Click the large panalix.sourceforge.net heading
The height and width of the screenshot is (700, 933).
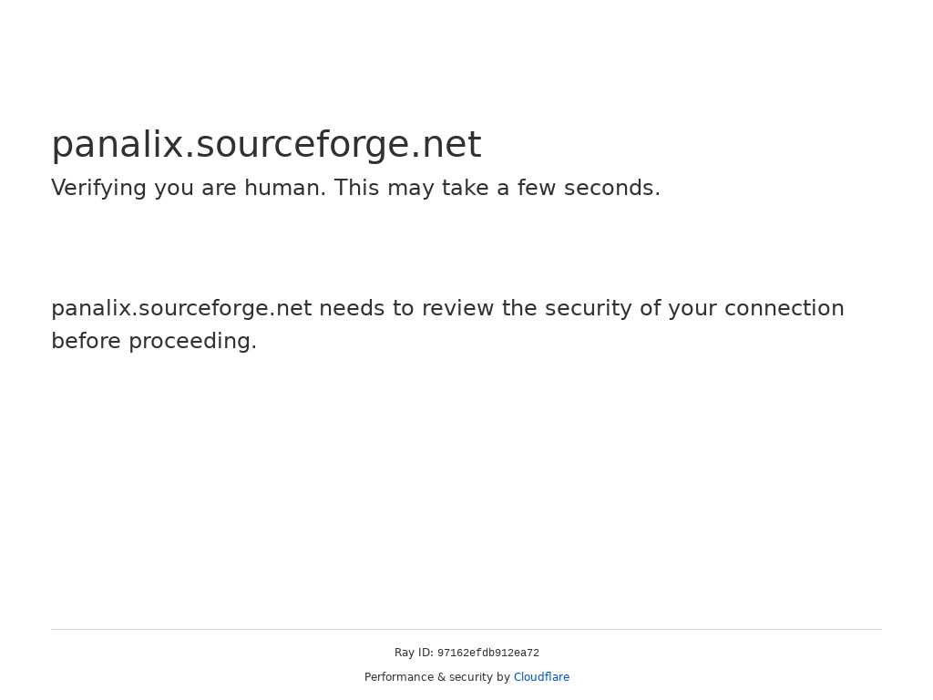266,145
